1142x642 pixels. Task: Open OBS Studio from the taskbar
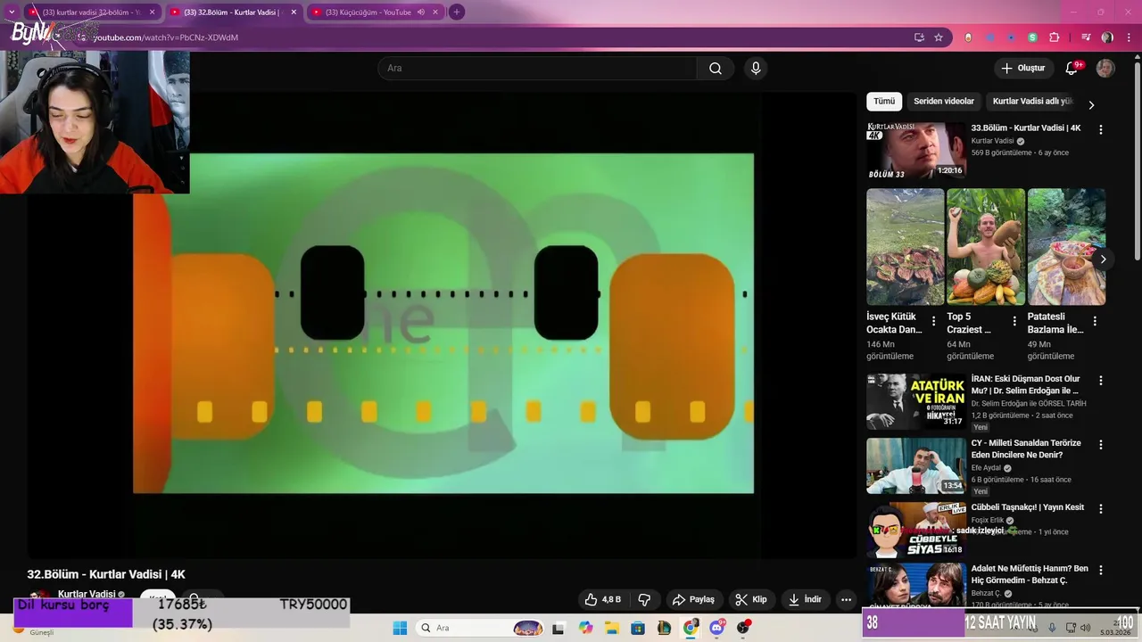click(743, 628)
